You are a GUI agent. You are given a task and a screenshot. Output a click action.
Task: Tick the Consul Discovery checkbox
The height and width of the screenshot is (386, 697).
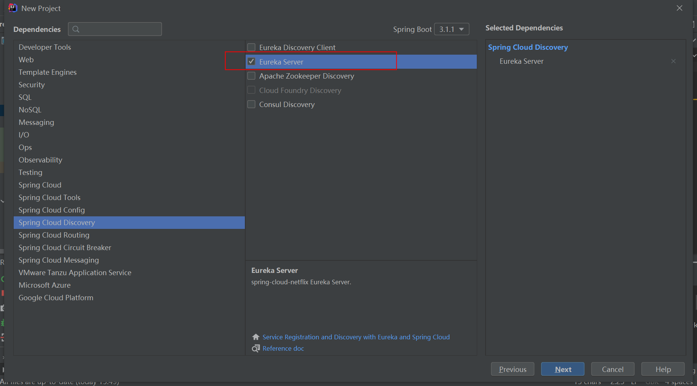[x=251, y=104]
